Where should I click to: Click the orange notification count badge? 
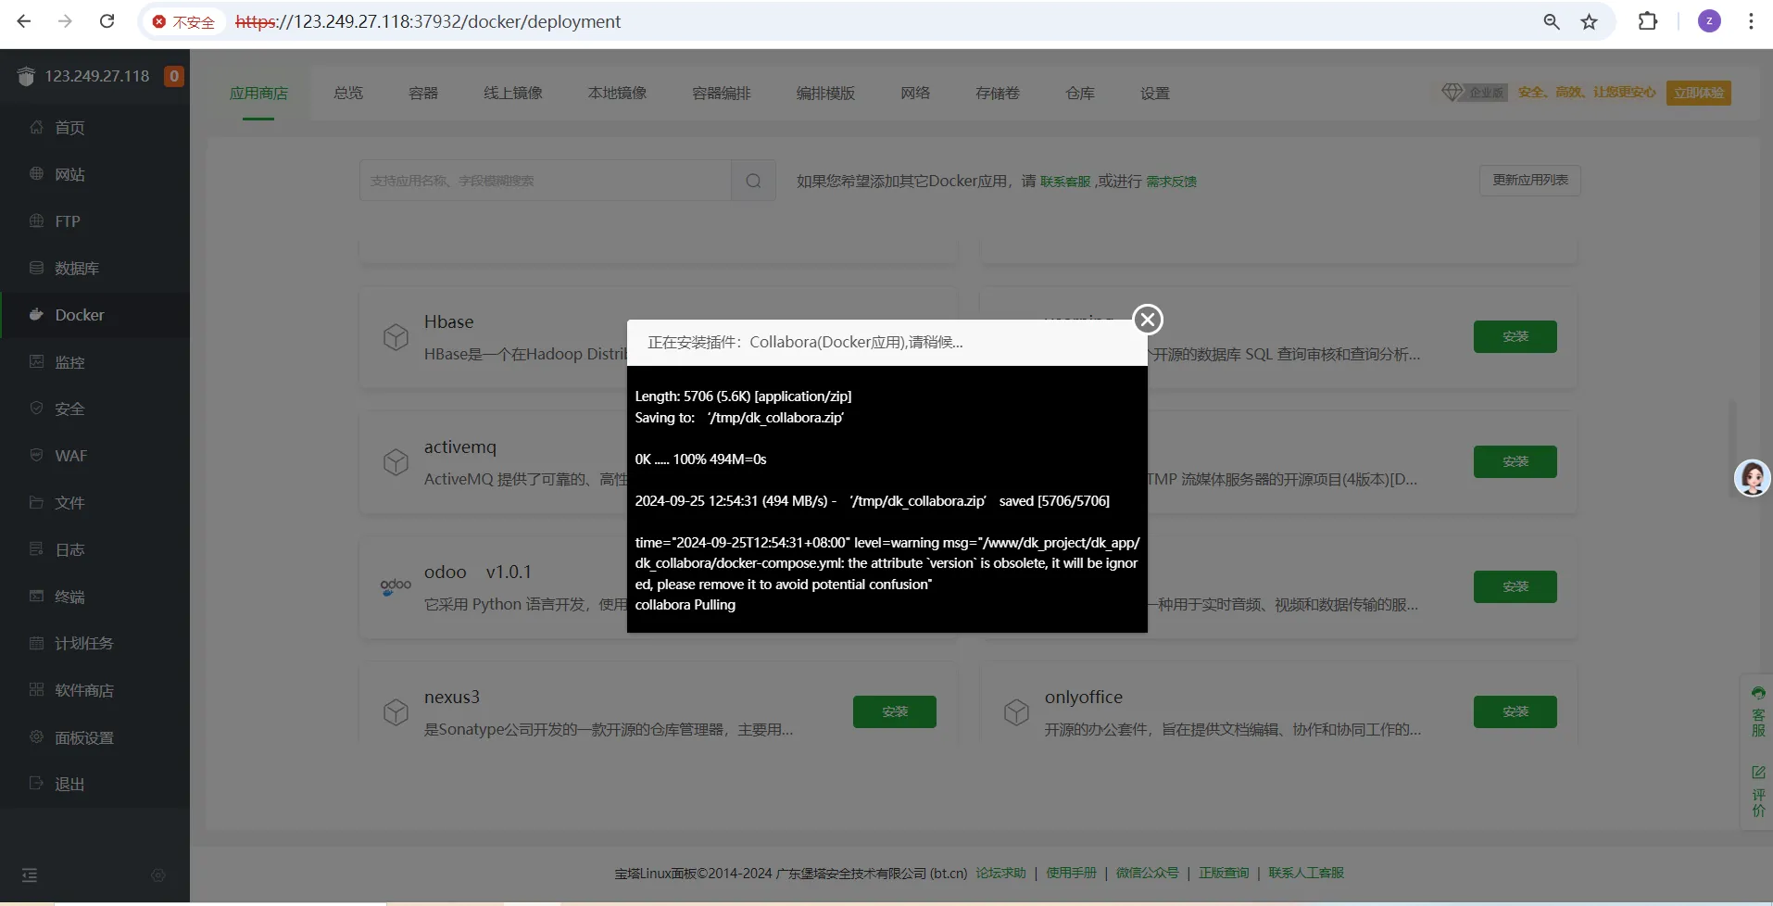click(173, 76)
